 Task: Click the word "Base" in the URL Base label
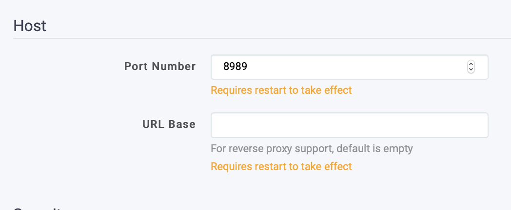click(181, 124)
